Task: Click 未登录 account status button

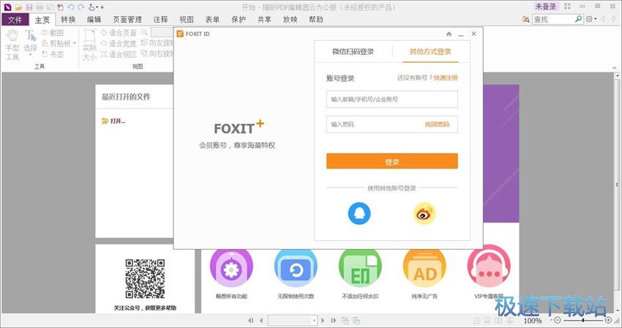Action: point(545,7)
